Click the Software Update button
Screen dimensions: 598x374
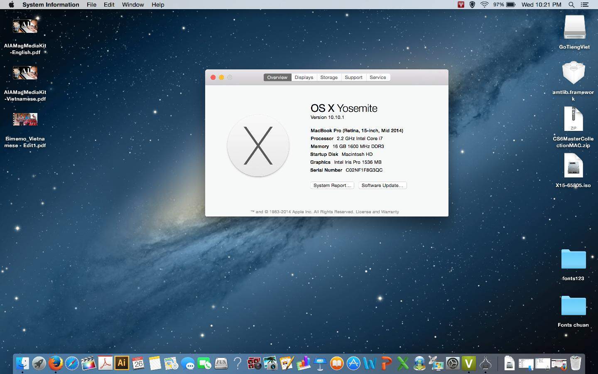[x=382, y=185]
